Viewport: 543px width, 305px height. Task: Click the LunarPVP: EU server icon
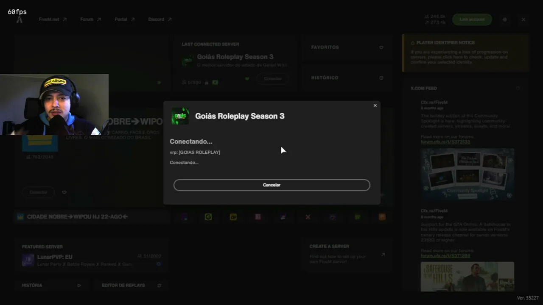28,260
